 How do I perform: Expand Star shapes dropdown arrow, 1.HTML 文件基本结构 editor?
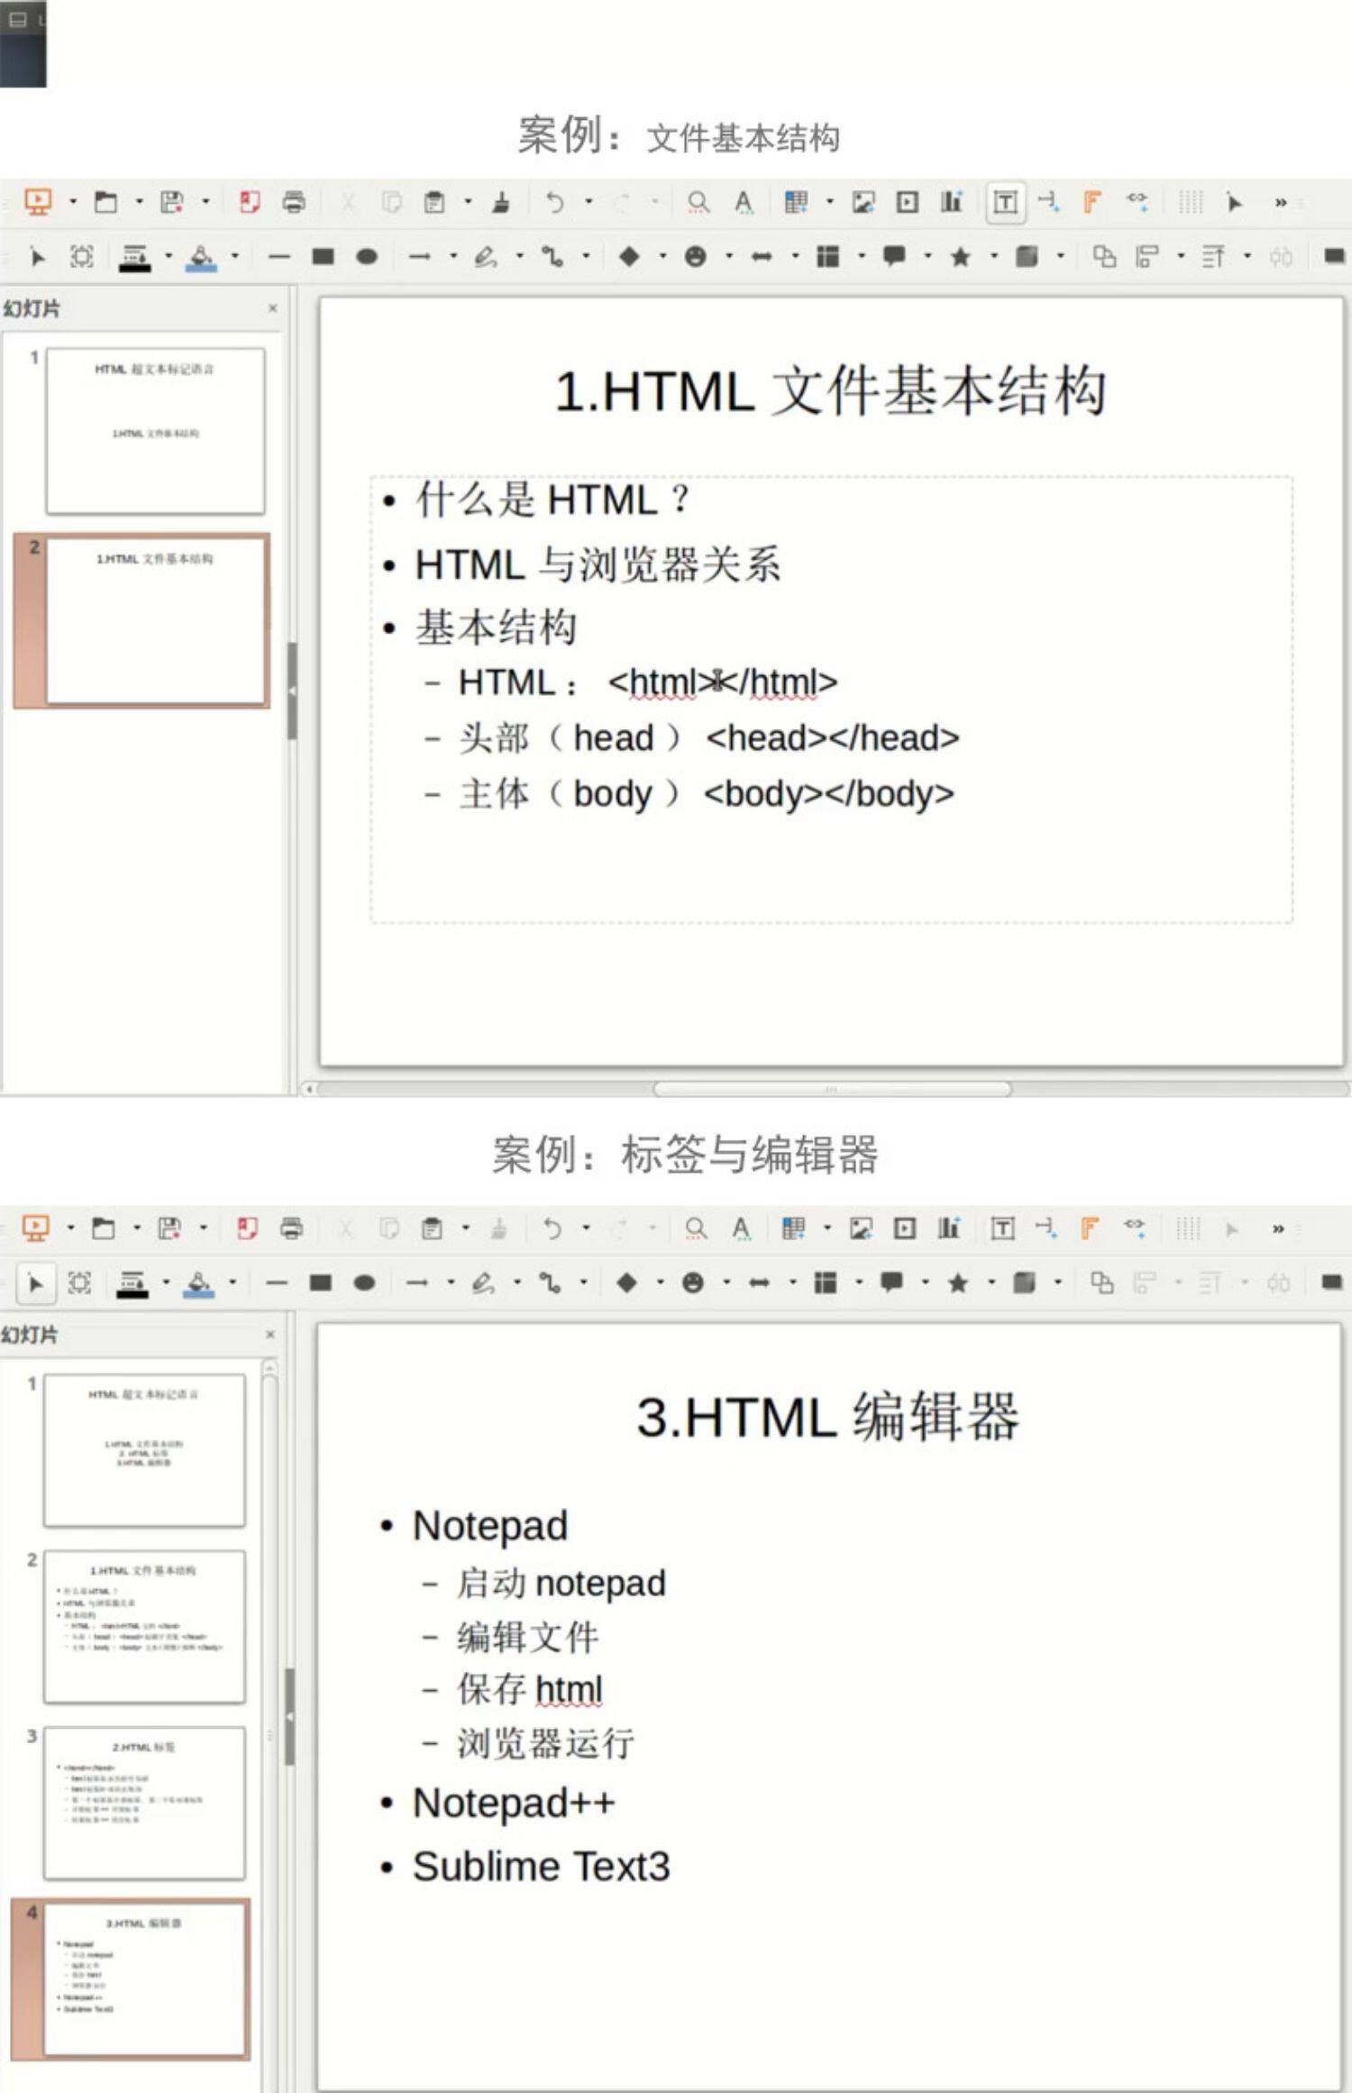tap(994, 257)
